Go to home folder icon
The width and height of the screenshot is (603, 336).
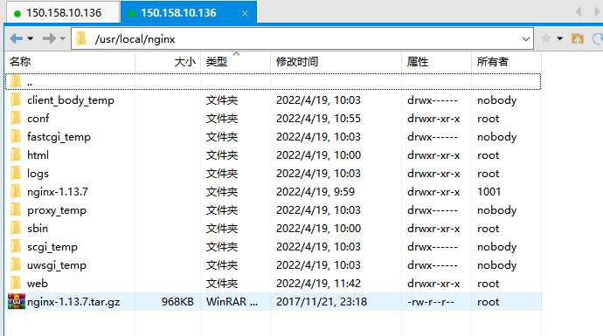pos(578,38)
